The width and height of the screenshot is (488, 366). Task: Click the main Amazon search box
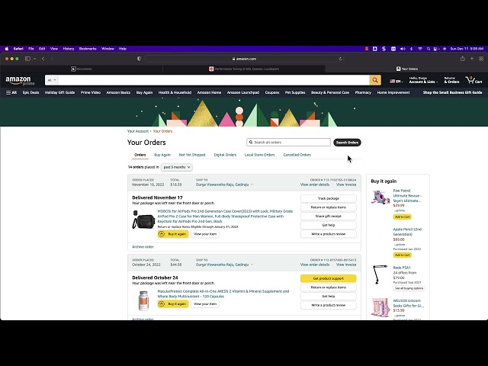[213, 80]
